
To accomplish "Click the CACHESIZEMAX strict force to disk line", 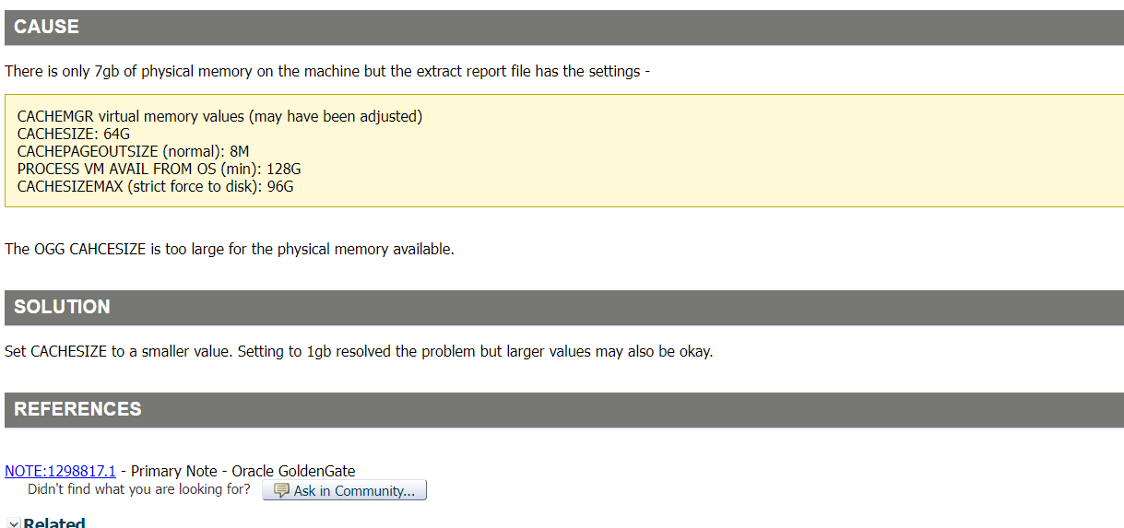I will point(155,186).
